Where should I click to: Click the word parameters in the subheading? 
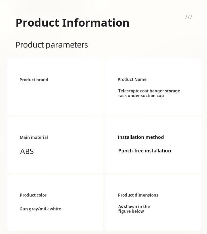[x=67, y=45]
